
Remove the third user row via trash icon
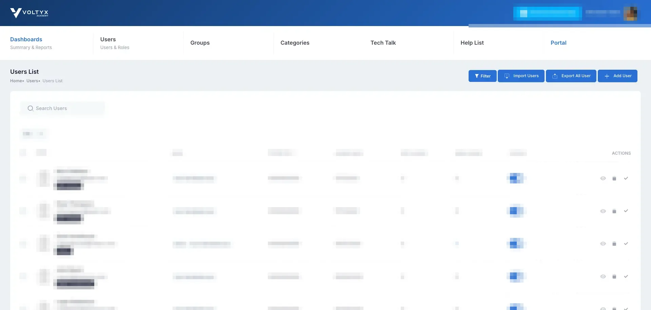[614, 244]
